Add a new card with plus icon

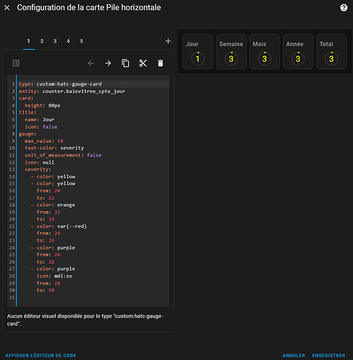click(168, 41)
